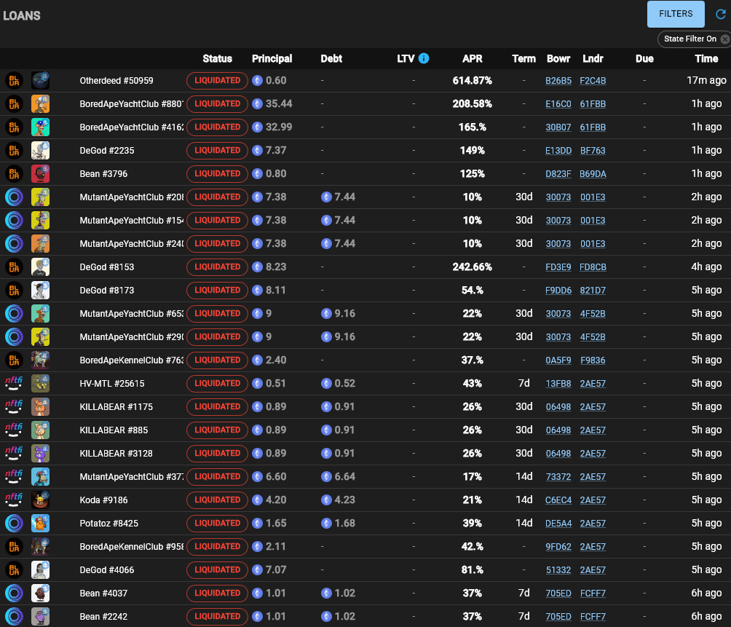Open borrower link DE5A4

click(x=558, y=524)
